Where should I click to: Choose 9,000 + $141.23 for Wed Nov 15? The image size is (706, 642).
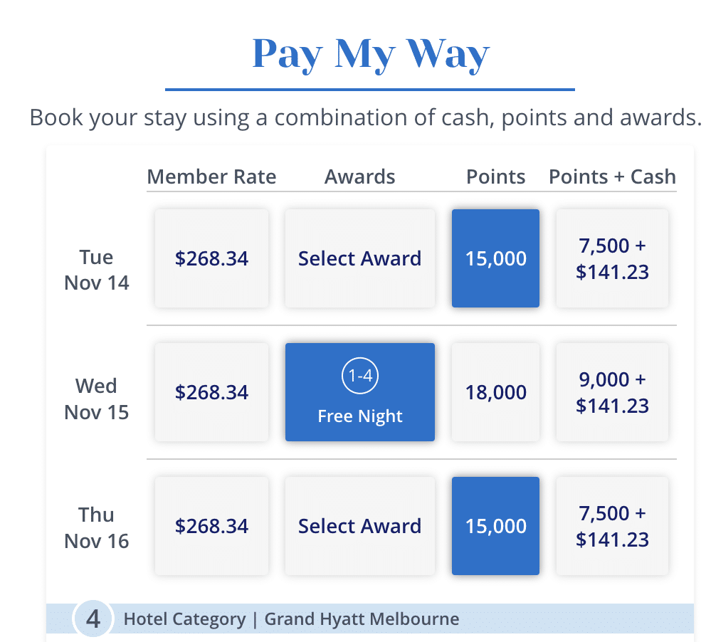(612, 392)
